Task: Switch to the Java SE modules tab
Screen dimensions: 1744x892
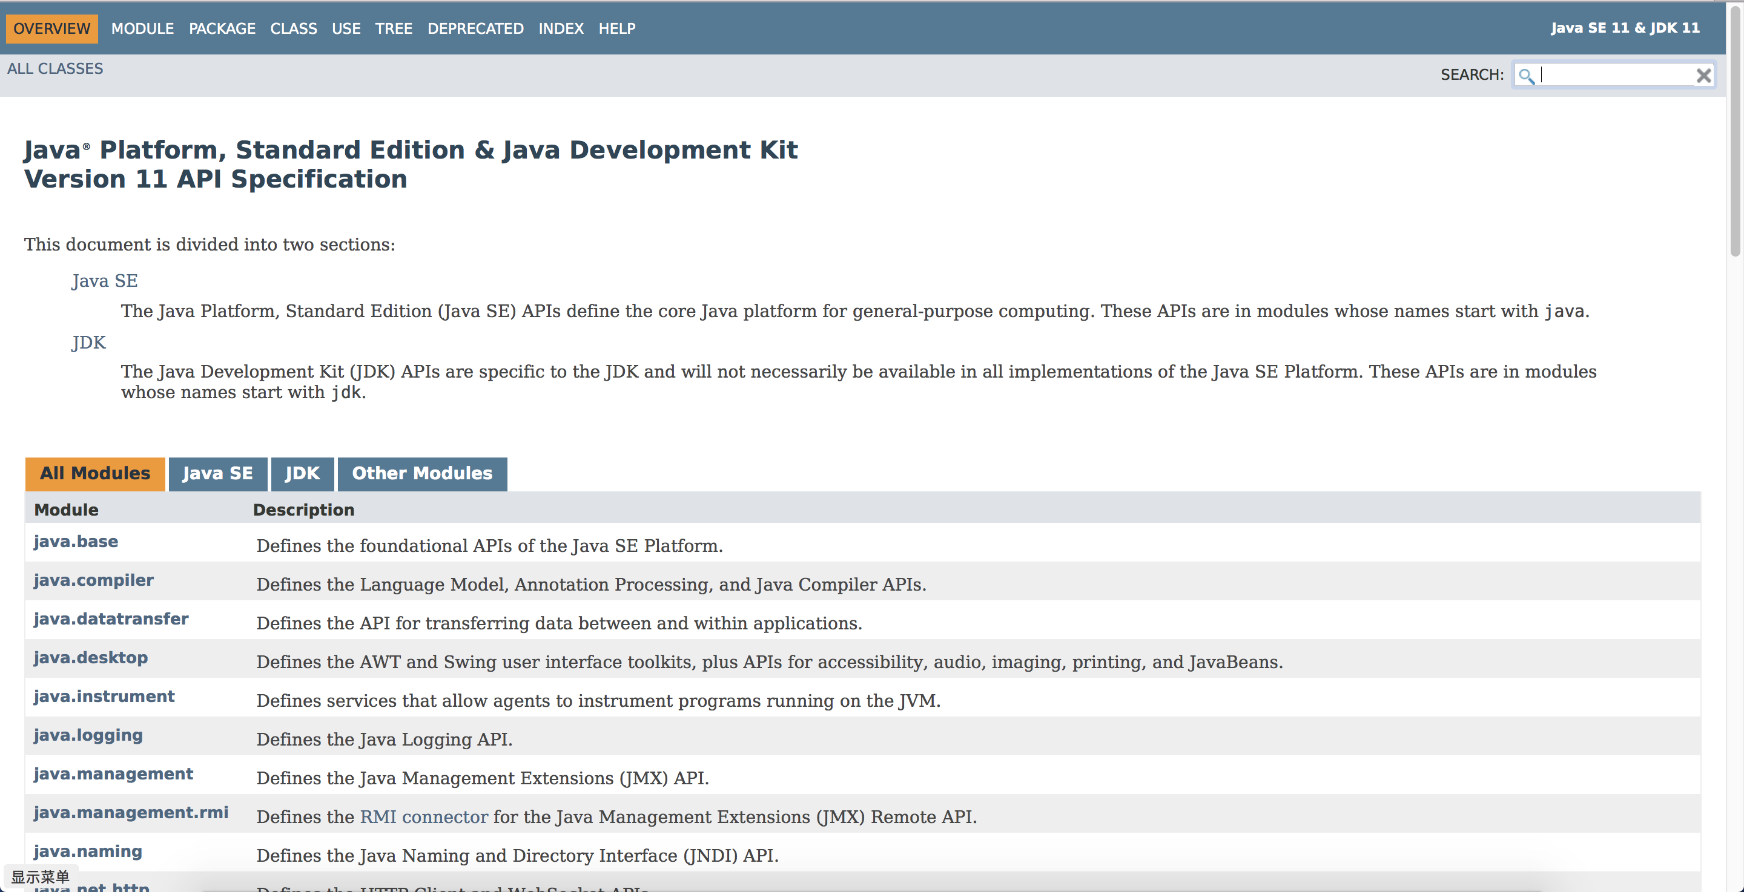Action: click(217, 473)
